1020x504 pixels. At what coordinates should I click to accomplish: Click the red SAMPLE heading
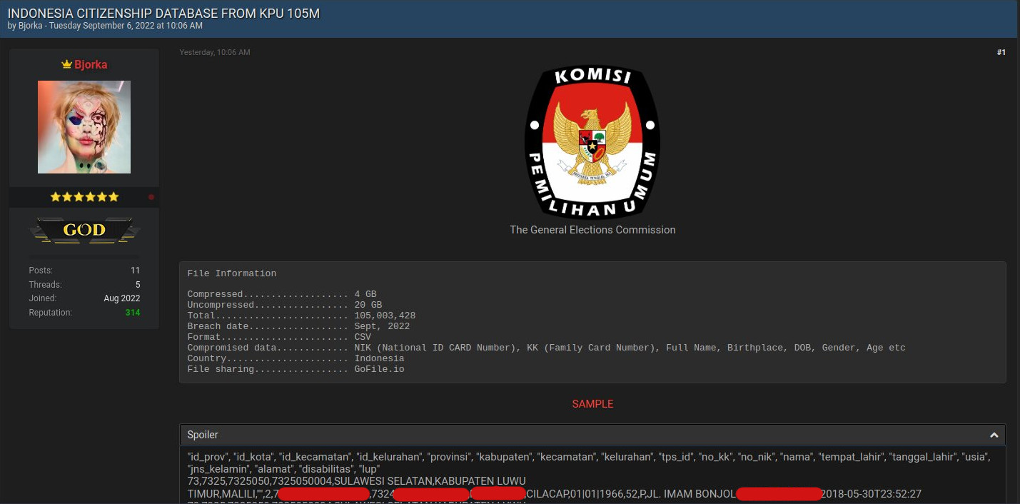(x=592, y=404)
